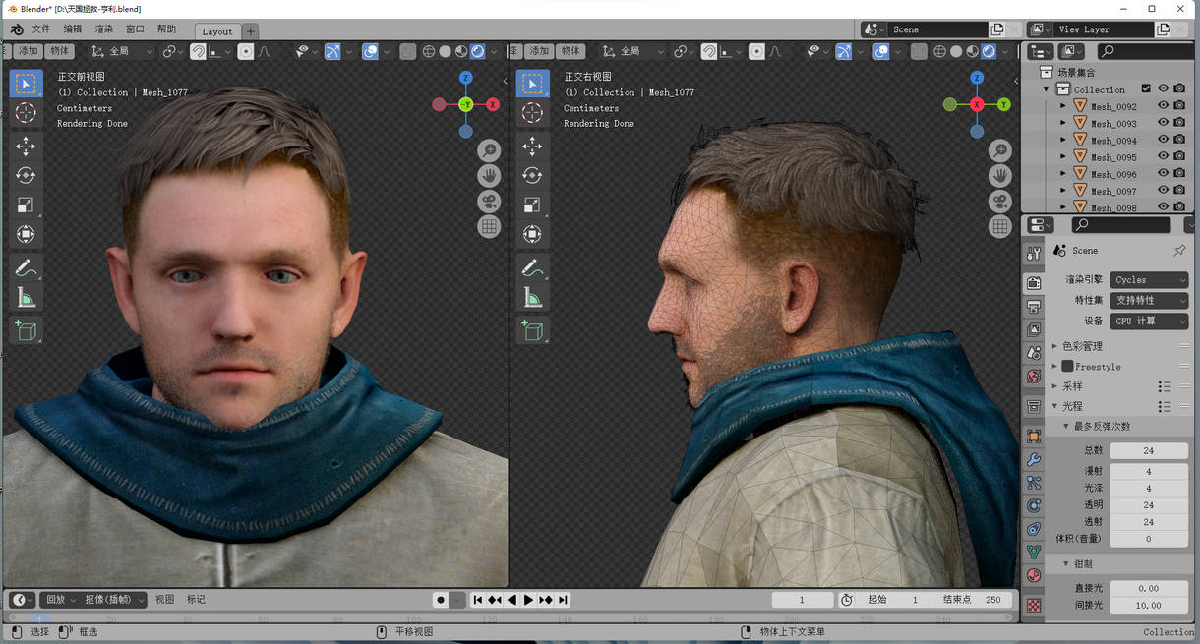Select the Move tool in the left toolbar
The image size is (1200, 644).
tap(26, 146)
